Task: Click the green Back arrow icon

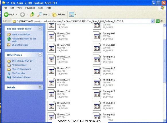Action: coord(6,14)
